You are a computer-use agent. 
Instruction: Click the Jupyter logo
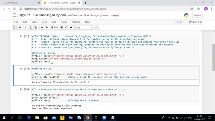[x=21, y=15]
